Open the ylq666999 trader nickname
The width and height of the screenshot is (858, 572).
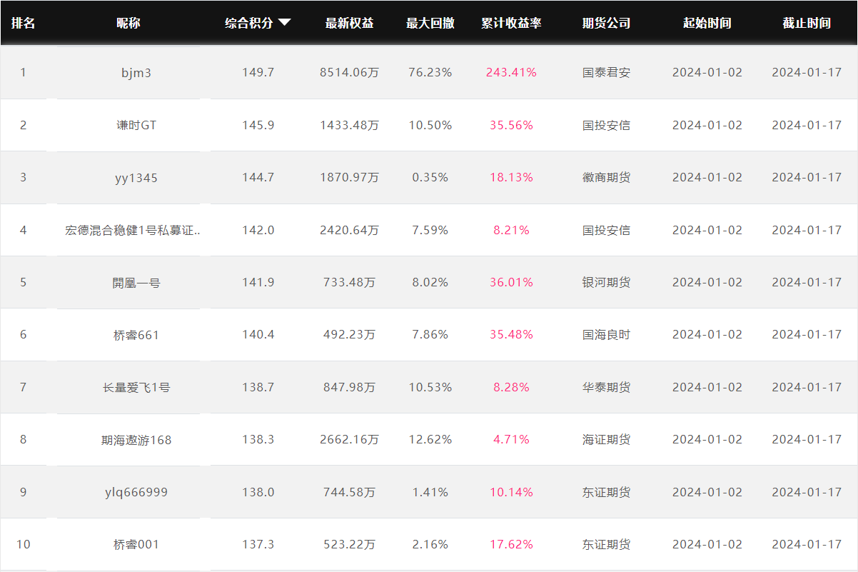click(x=136, y=492)
